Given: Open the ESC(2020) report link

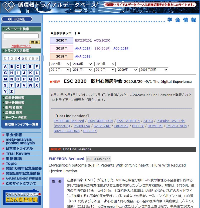Looking at the screenshot, I should coord(83,40).
